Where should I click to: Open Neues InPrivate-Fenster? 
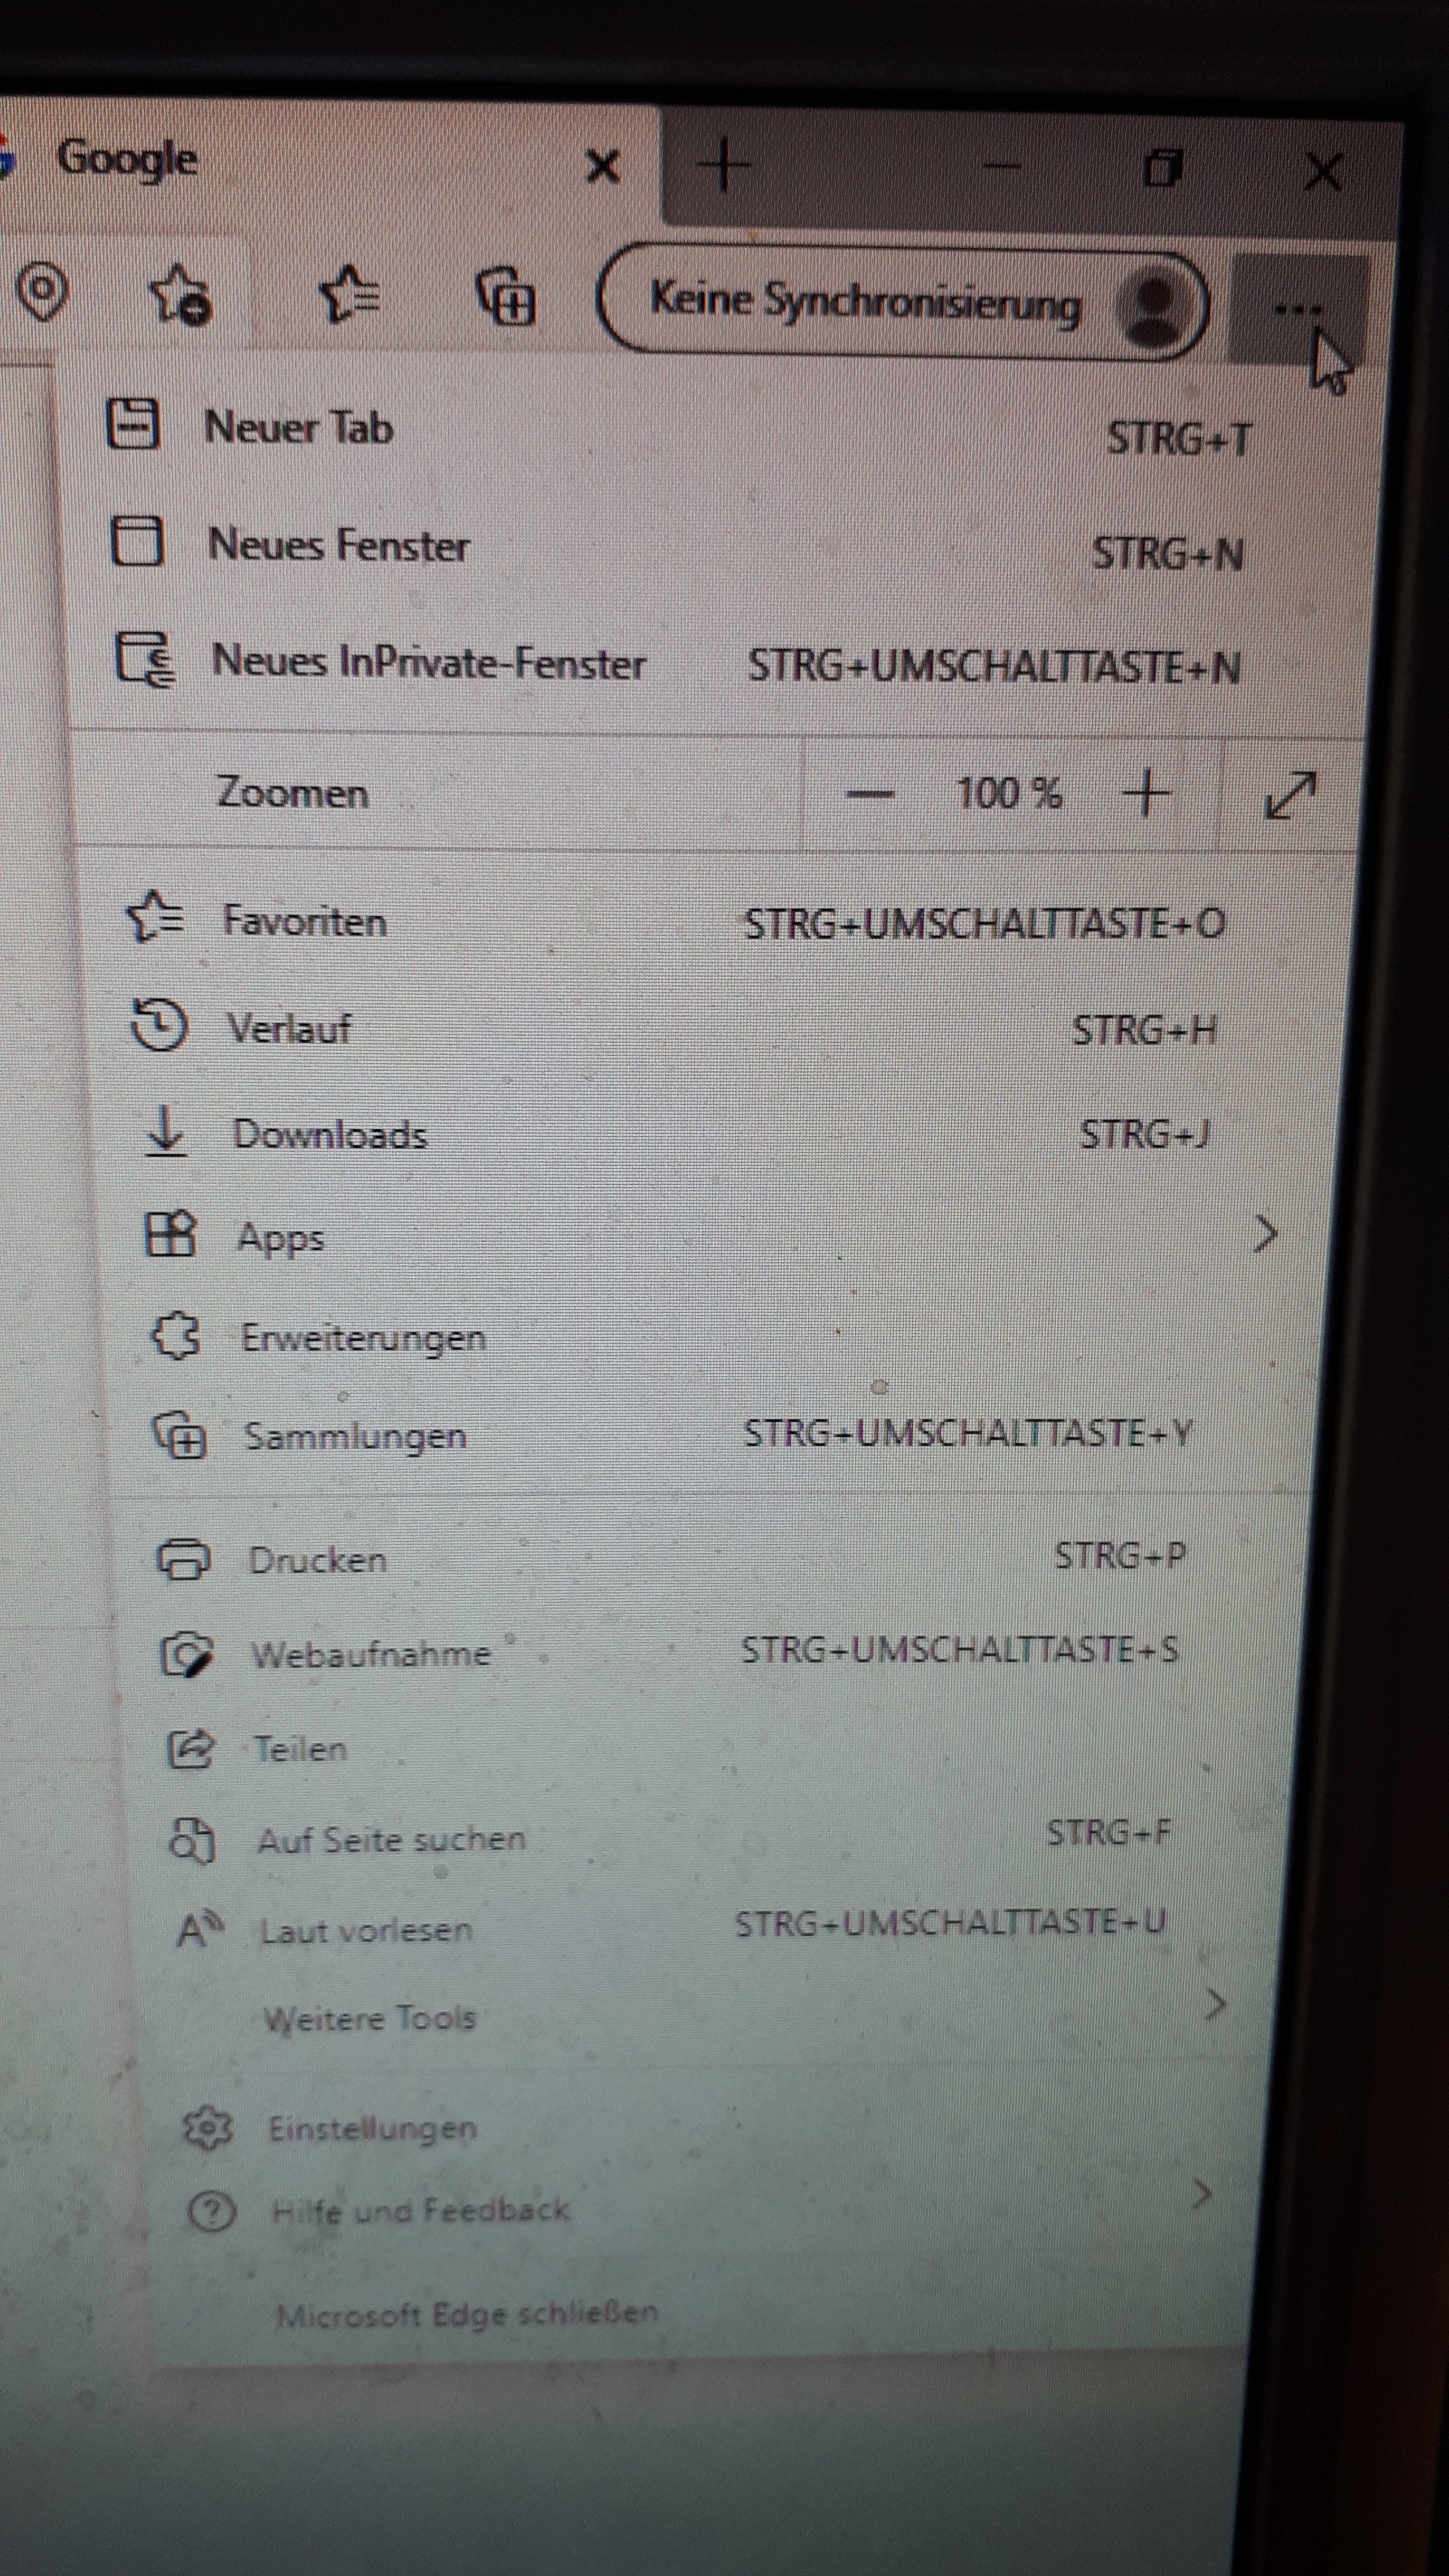pyautogui.click(x=428, y=663)
